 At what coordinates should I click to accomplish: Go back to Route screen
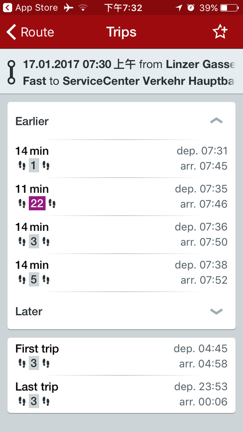[30, 32]
